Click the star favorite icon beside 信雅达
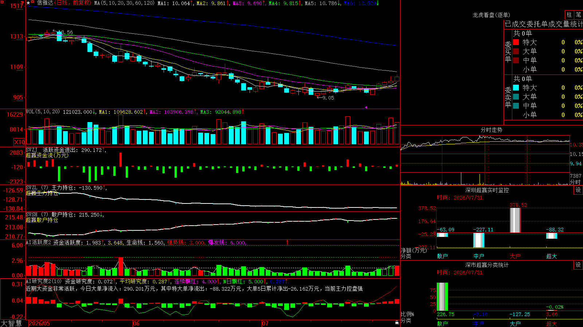This screenshot has width=583, height=327. (x=28, y=3)
